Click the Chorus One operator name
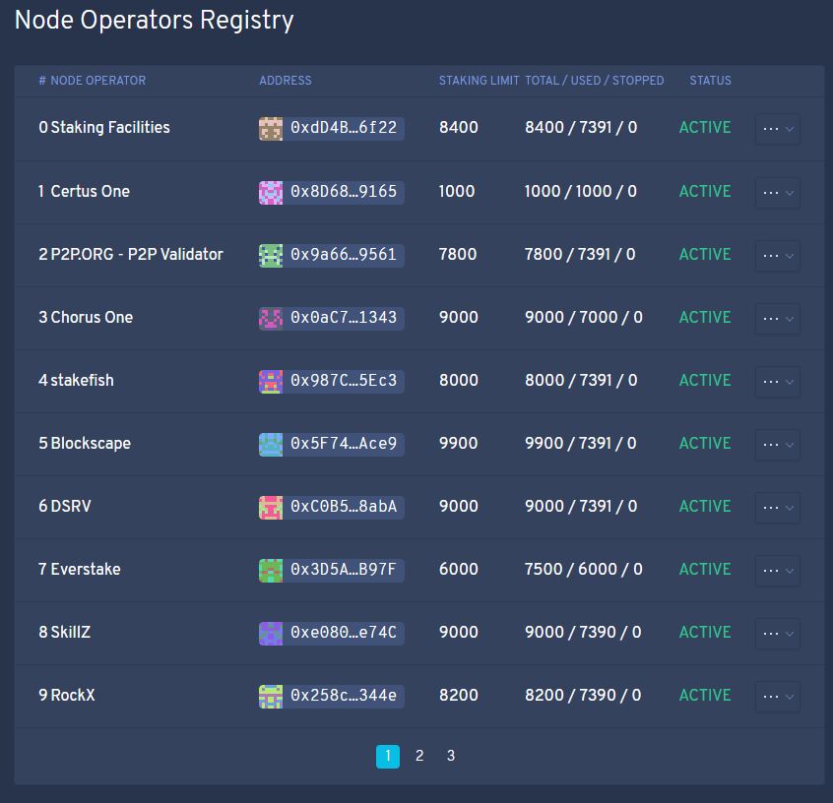Image resolution: width=833 pixels, height=803 pixels. point(92,318)
